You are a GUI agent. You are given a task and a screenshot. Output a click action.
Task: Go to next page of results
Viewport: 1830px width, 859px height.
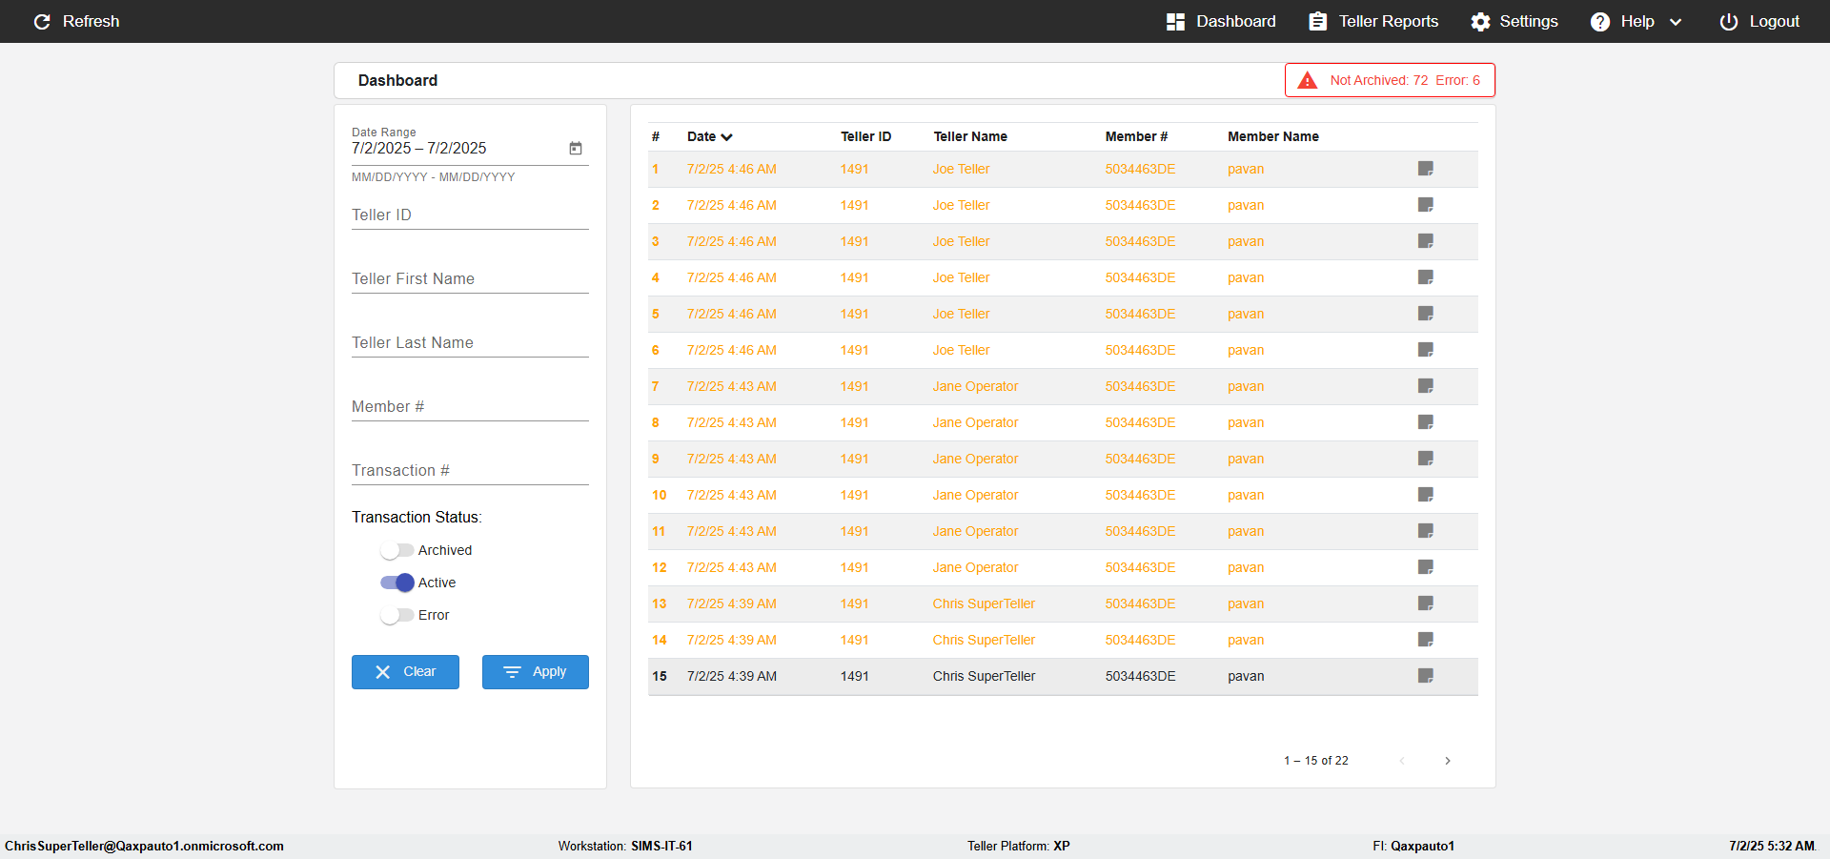(x=1448, y=761)
